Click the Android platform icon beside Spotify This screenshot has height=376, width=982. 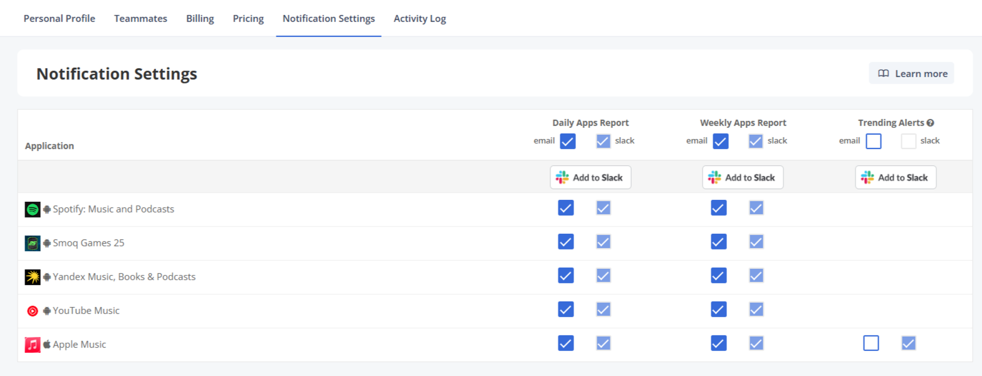click(x=47, y=209)
